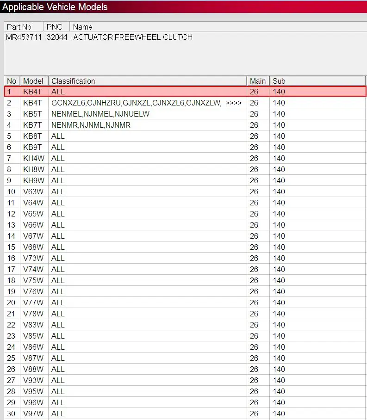Click Main value 26 in row 2
Screen dimensions: 367x420
(254, 103)
